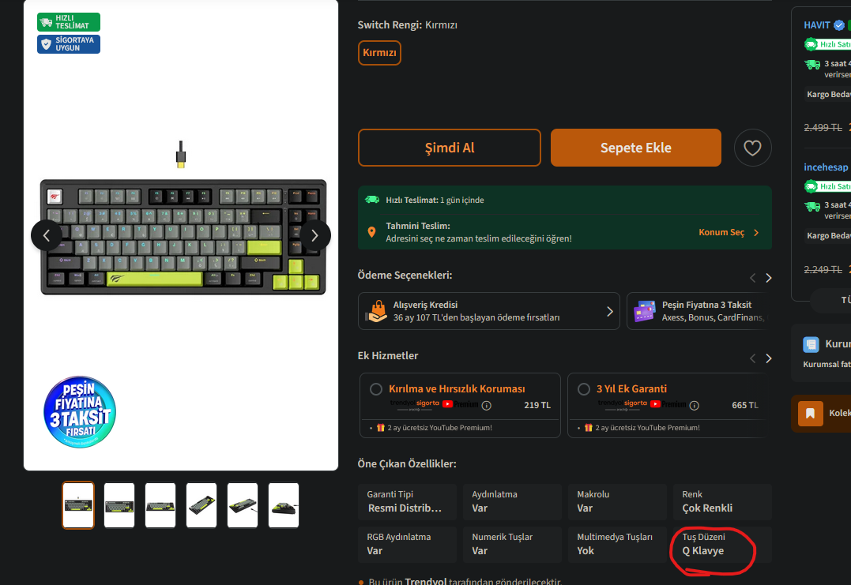Show previous product image with left arrow
The image size is (851, 585).
[x=47, y=235]
